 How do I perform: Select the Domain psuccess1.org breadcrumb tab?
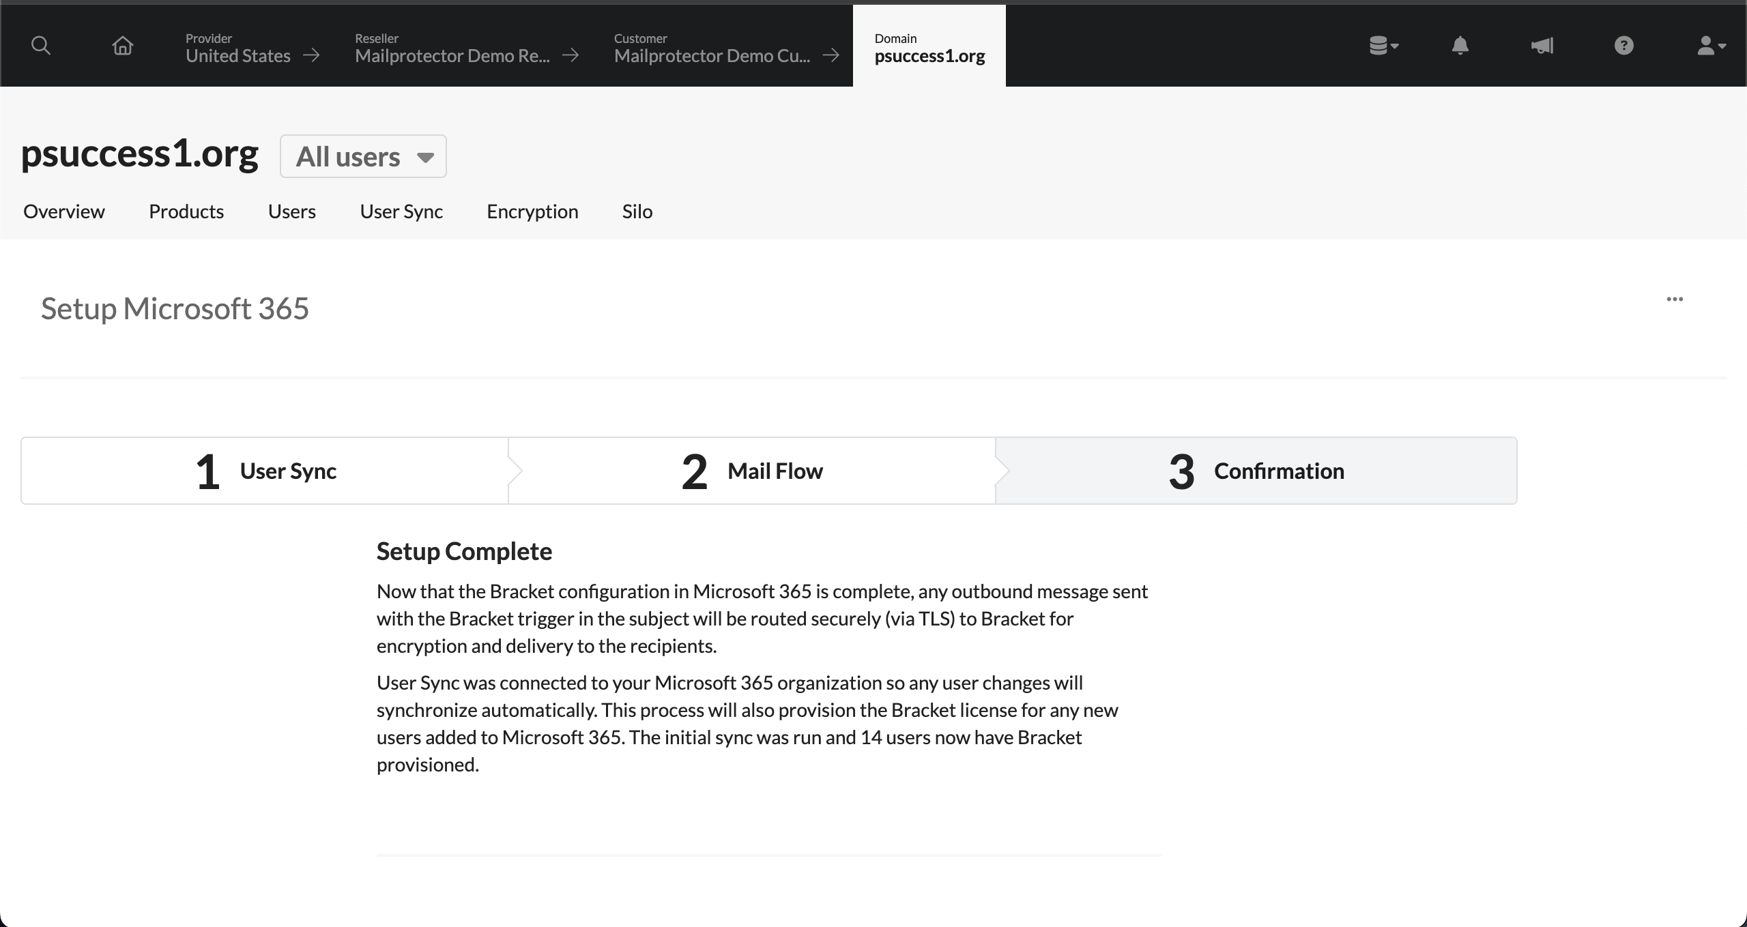929,46
